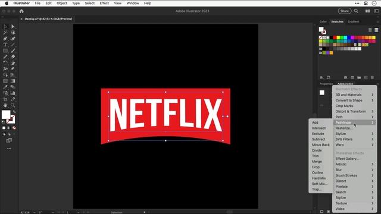Expand the Distort & Transform submenu

coord(355,111)
